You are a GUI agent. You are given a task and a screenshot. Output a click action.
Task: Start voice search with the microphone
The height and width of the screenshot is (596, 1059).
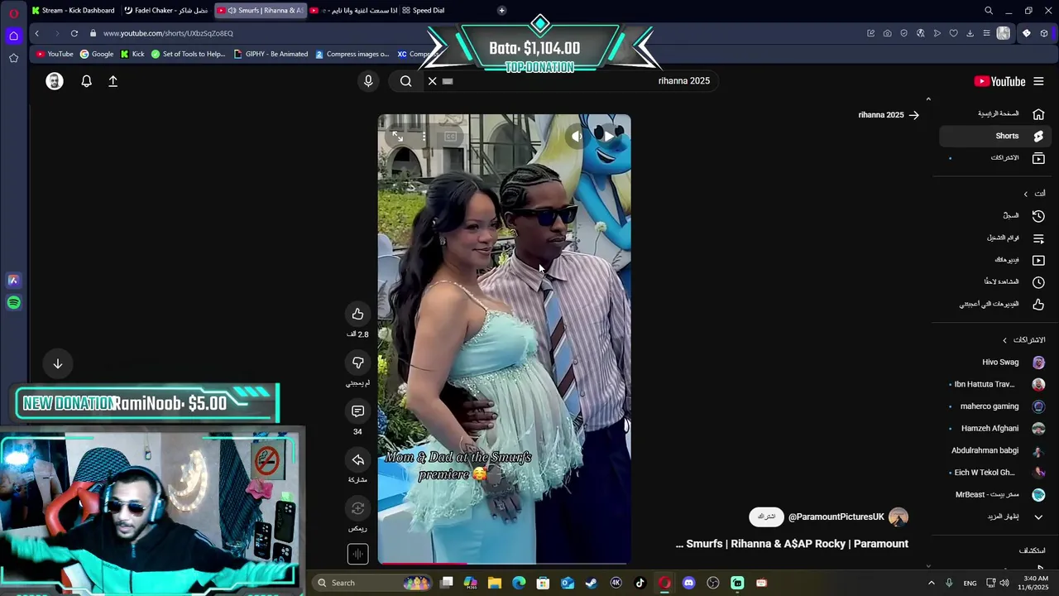tap(368, 81)
